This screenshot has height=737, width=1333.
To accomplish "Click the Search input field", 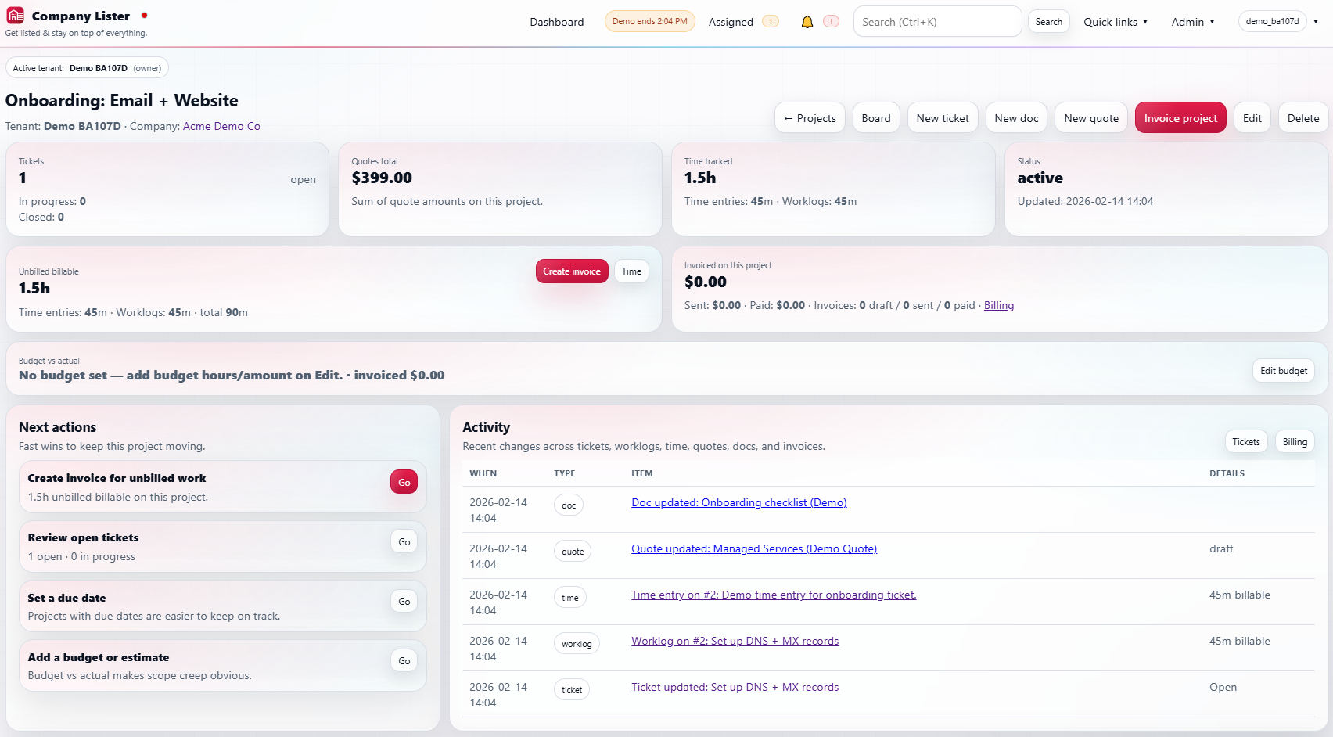I will point(936,21).
